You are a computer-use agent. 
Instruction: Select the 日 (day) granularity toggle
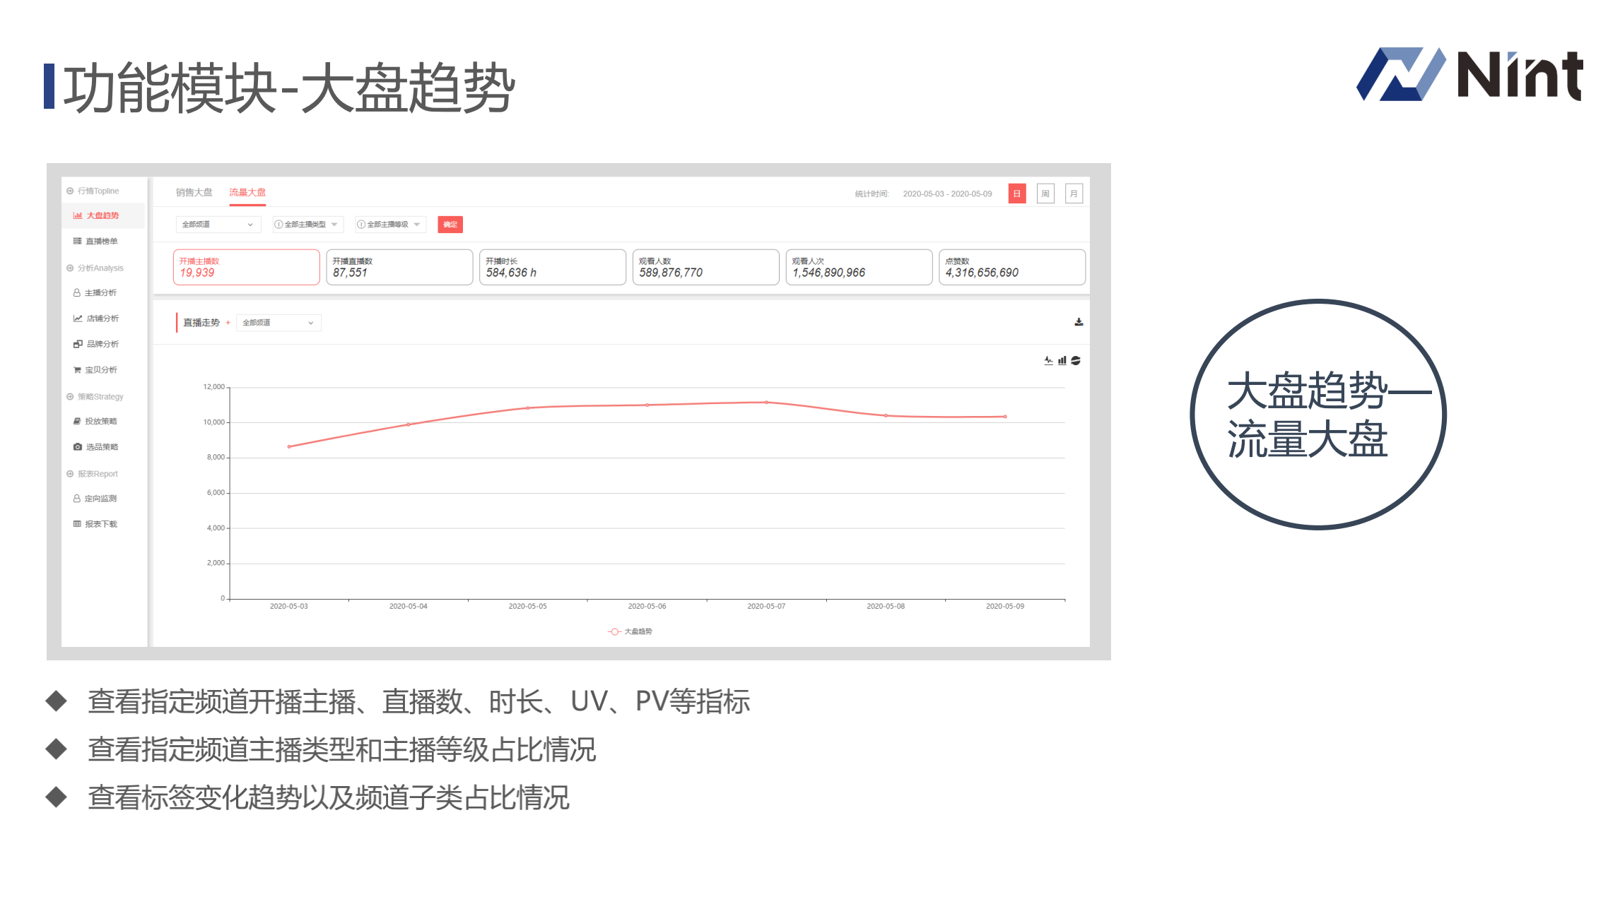click(x=1016, y=194)
